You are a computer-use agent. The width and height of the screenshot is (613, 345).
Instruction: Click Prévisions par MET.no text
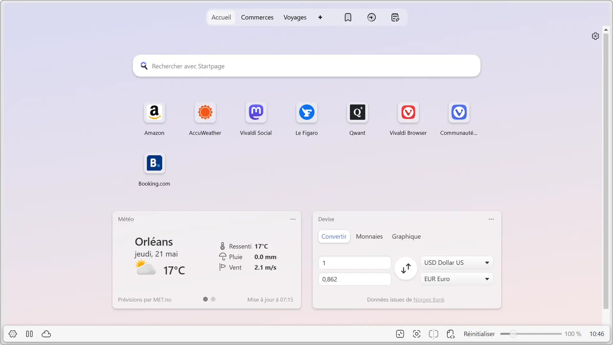(x=145, y=300)
